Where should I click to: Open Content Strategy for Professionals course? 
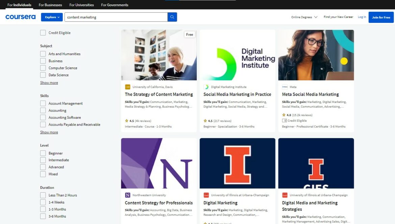(159, 203)
